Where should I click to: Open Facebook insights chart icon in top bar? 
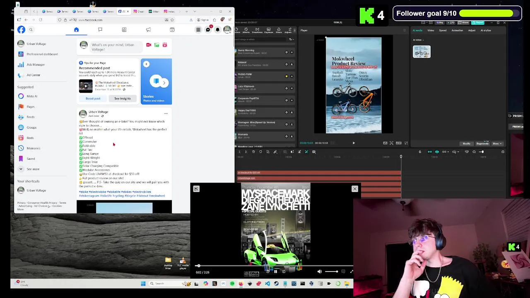(124, 30)
